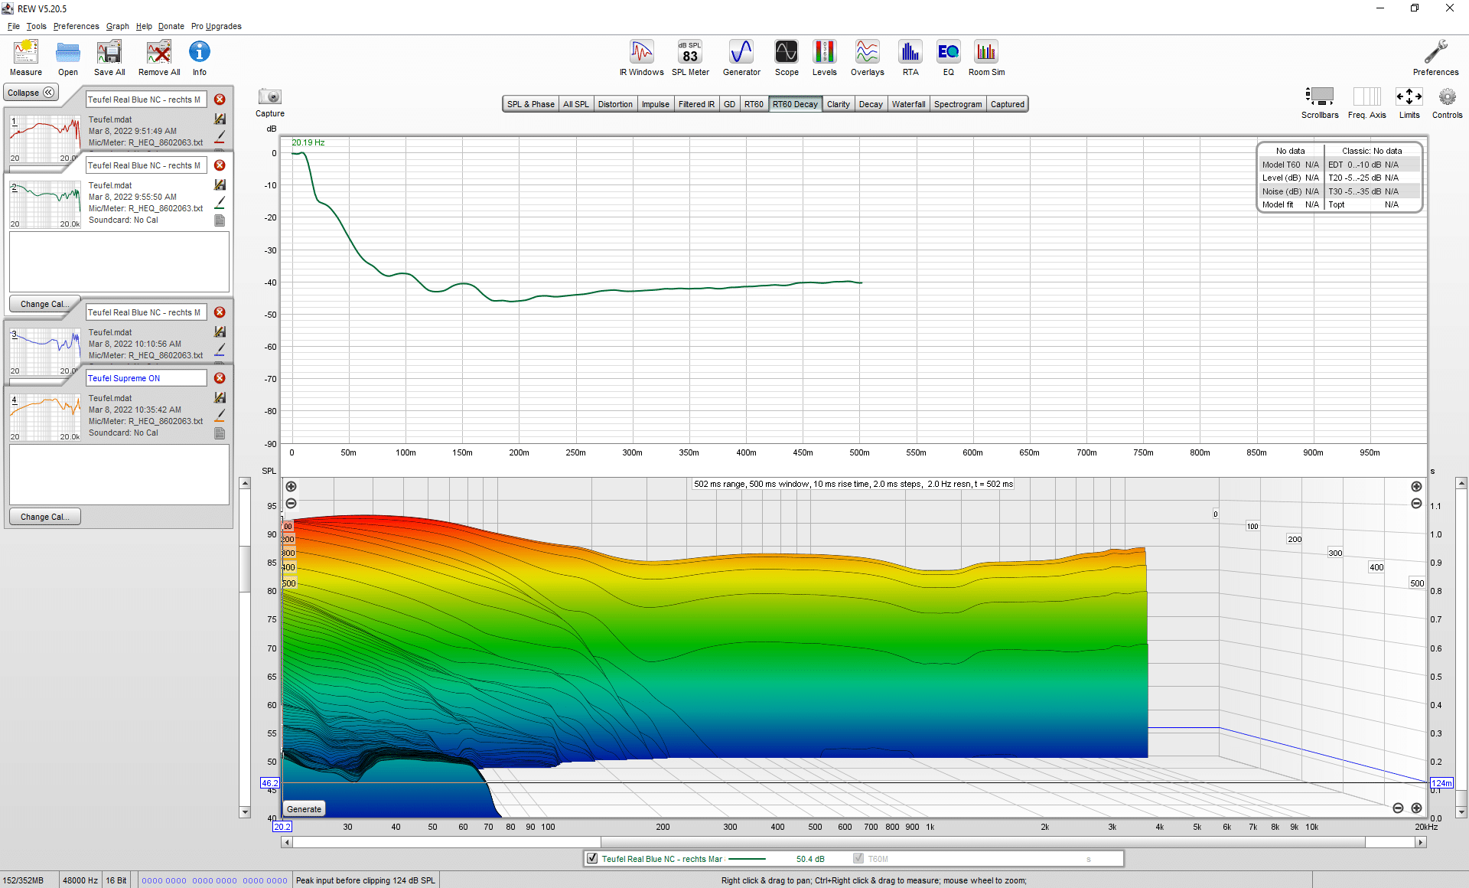Select the Spectrogram tab

(958, 104)
